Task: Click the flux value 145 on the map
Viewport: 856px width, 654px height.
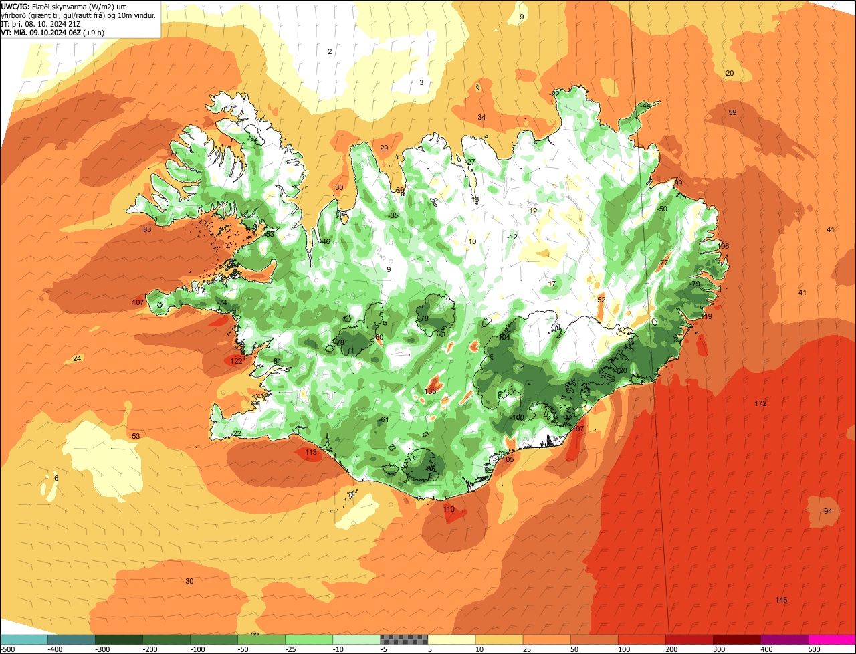Action: coord(781,600)
